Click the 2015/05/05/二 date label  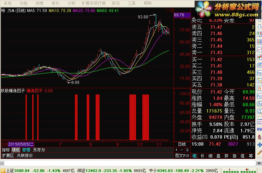coord(21,144)
